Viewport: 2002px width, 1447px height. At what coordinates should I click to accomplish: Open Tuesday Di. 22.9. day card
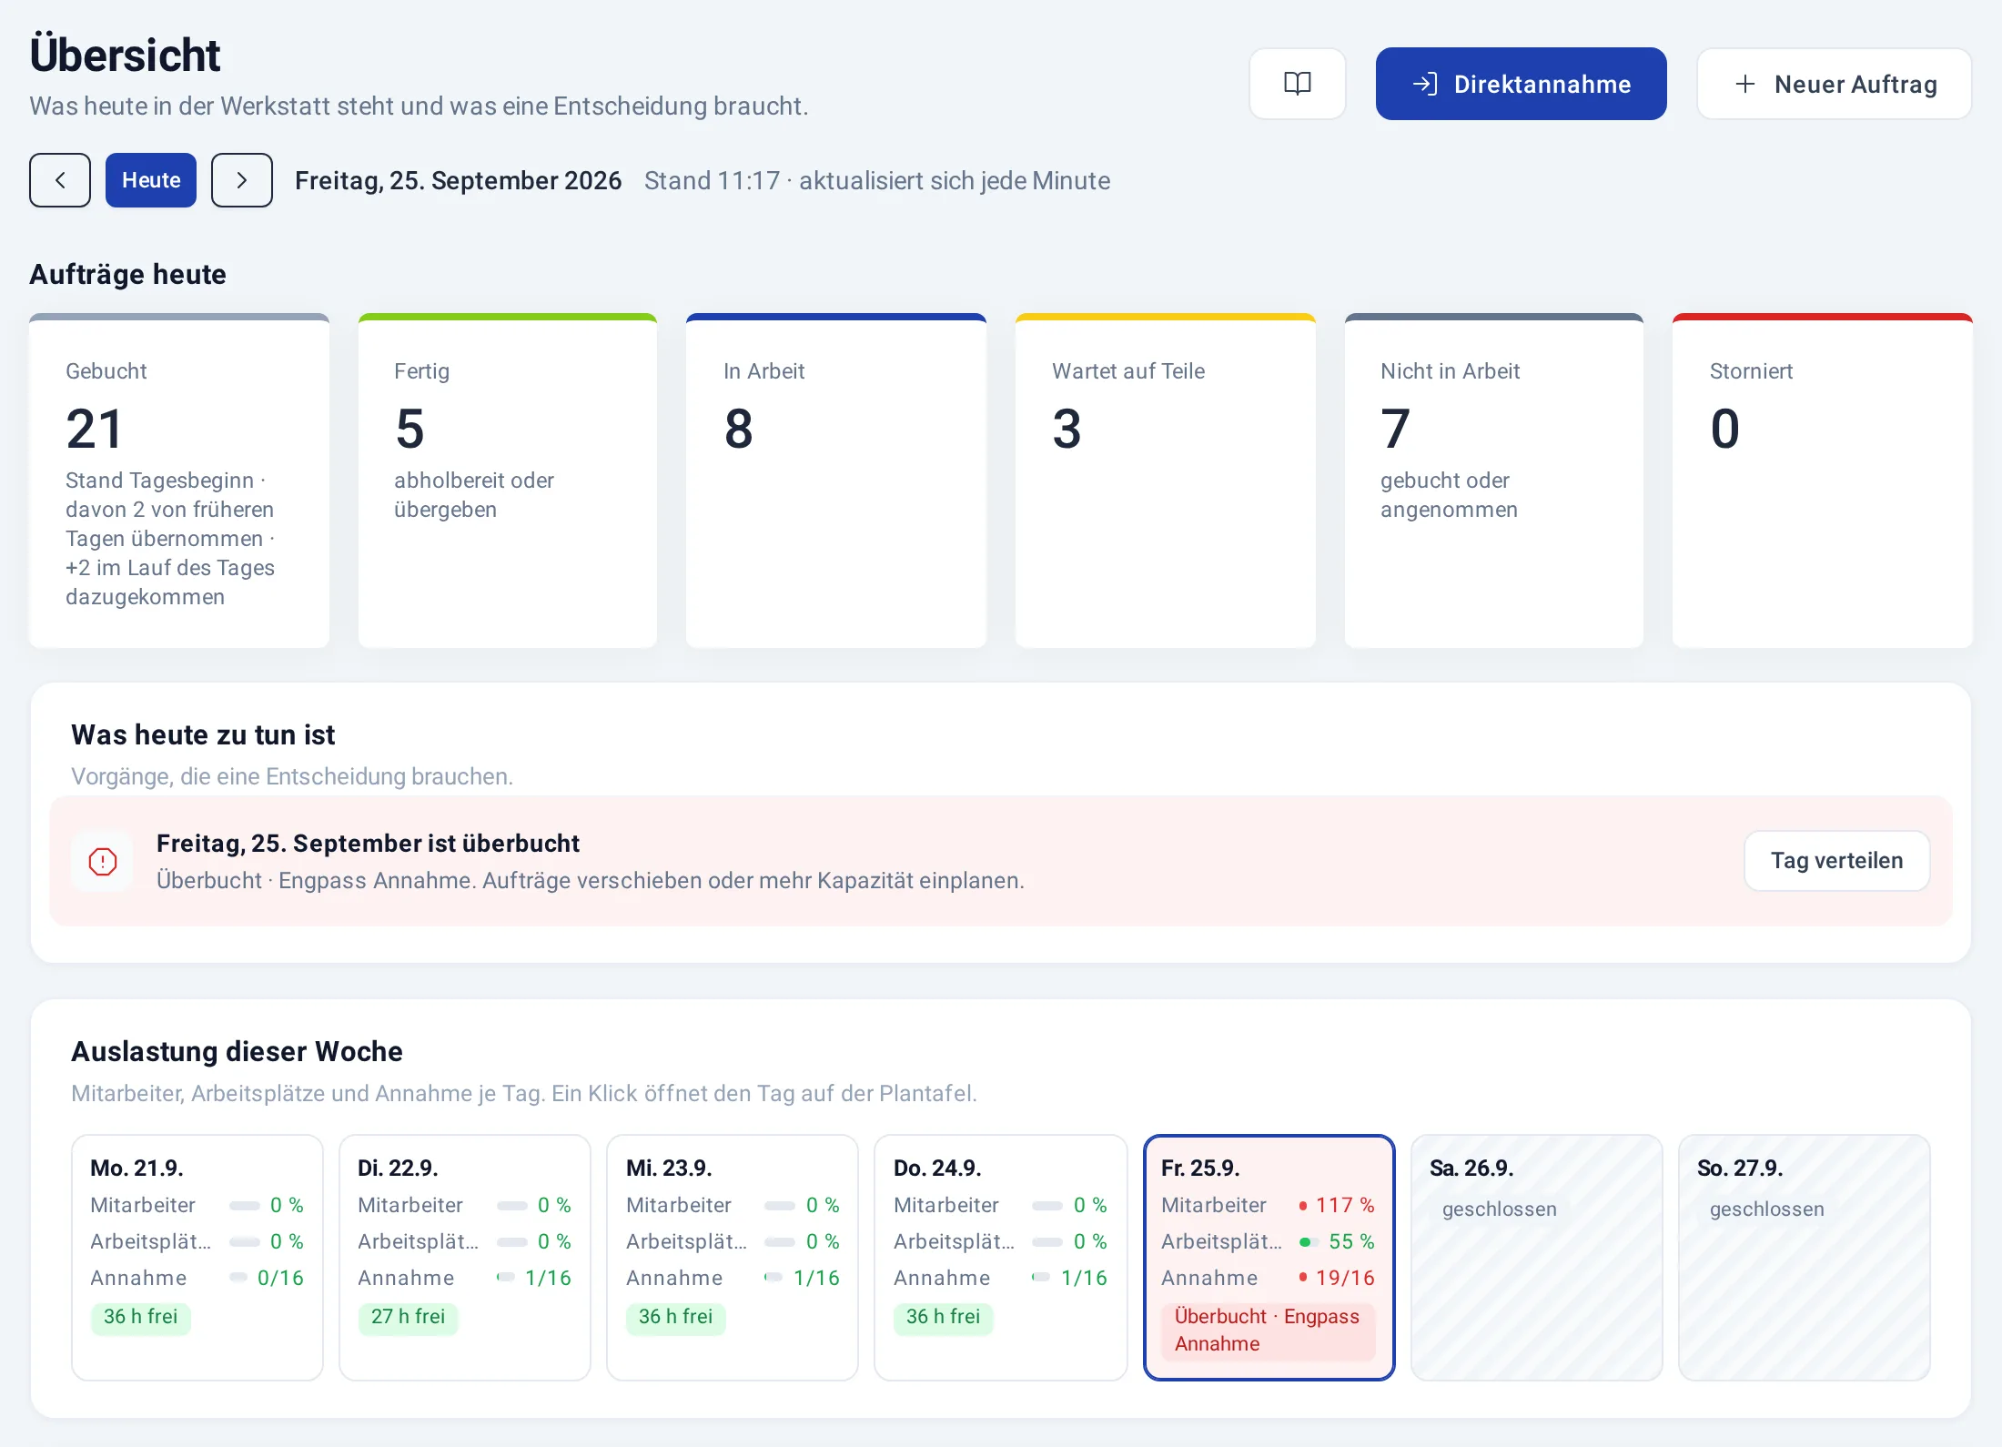tap(465, 1258)
